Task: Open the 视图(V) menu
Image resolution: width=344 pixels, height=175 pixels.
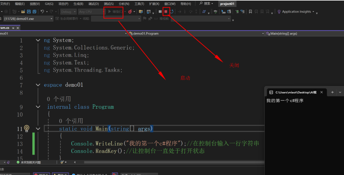Action: click(x=35, y=4)
